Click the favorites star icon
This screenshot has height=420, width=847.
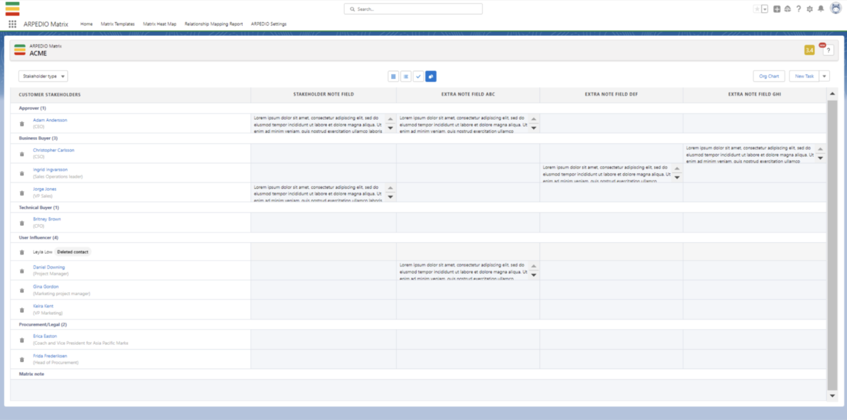(757, 9)
